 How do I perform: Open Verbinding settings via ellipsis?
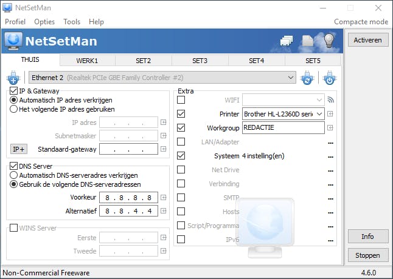[x=330, y=185]
